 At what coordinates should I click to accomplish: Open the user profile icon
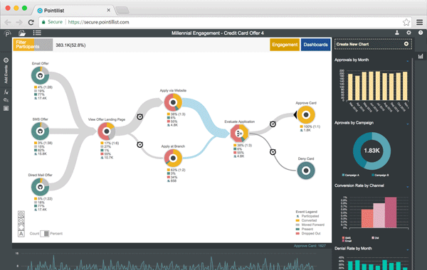point(397,33)
